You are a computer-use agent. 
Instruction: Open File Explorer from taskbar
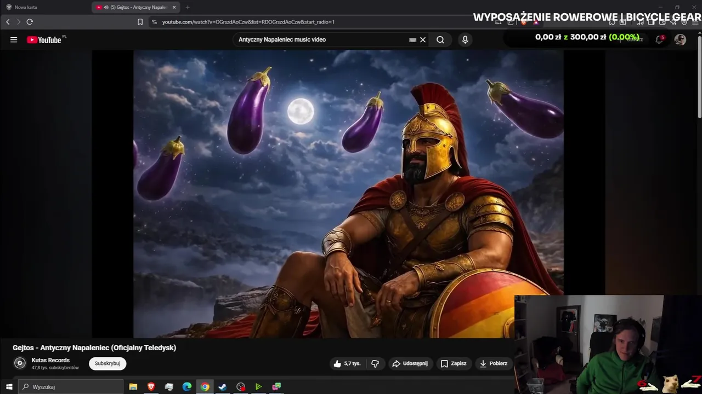pyautogui.click(x=133, y=386)
